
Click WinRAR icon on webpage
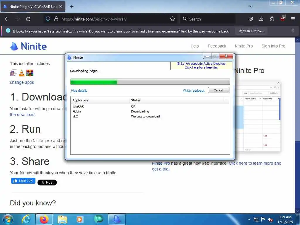point(30,73)
